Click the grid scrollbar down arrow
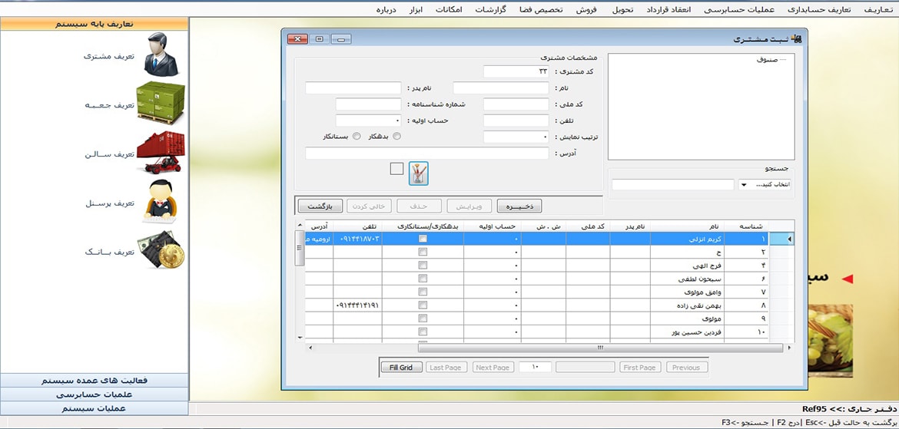Screen dimensions: 899x429 pos(300,338)
